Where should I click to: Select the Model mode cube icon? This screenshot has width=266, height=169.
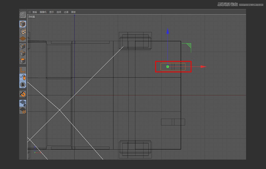click(22, 24)
